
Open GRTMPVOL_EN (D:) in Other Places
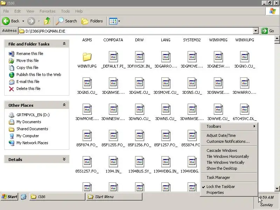[33, 115]
